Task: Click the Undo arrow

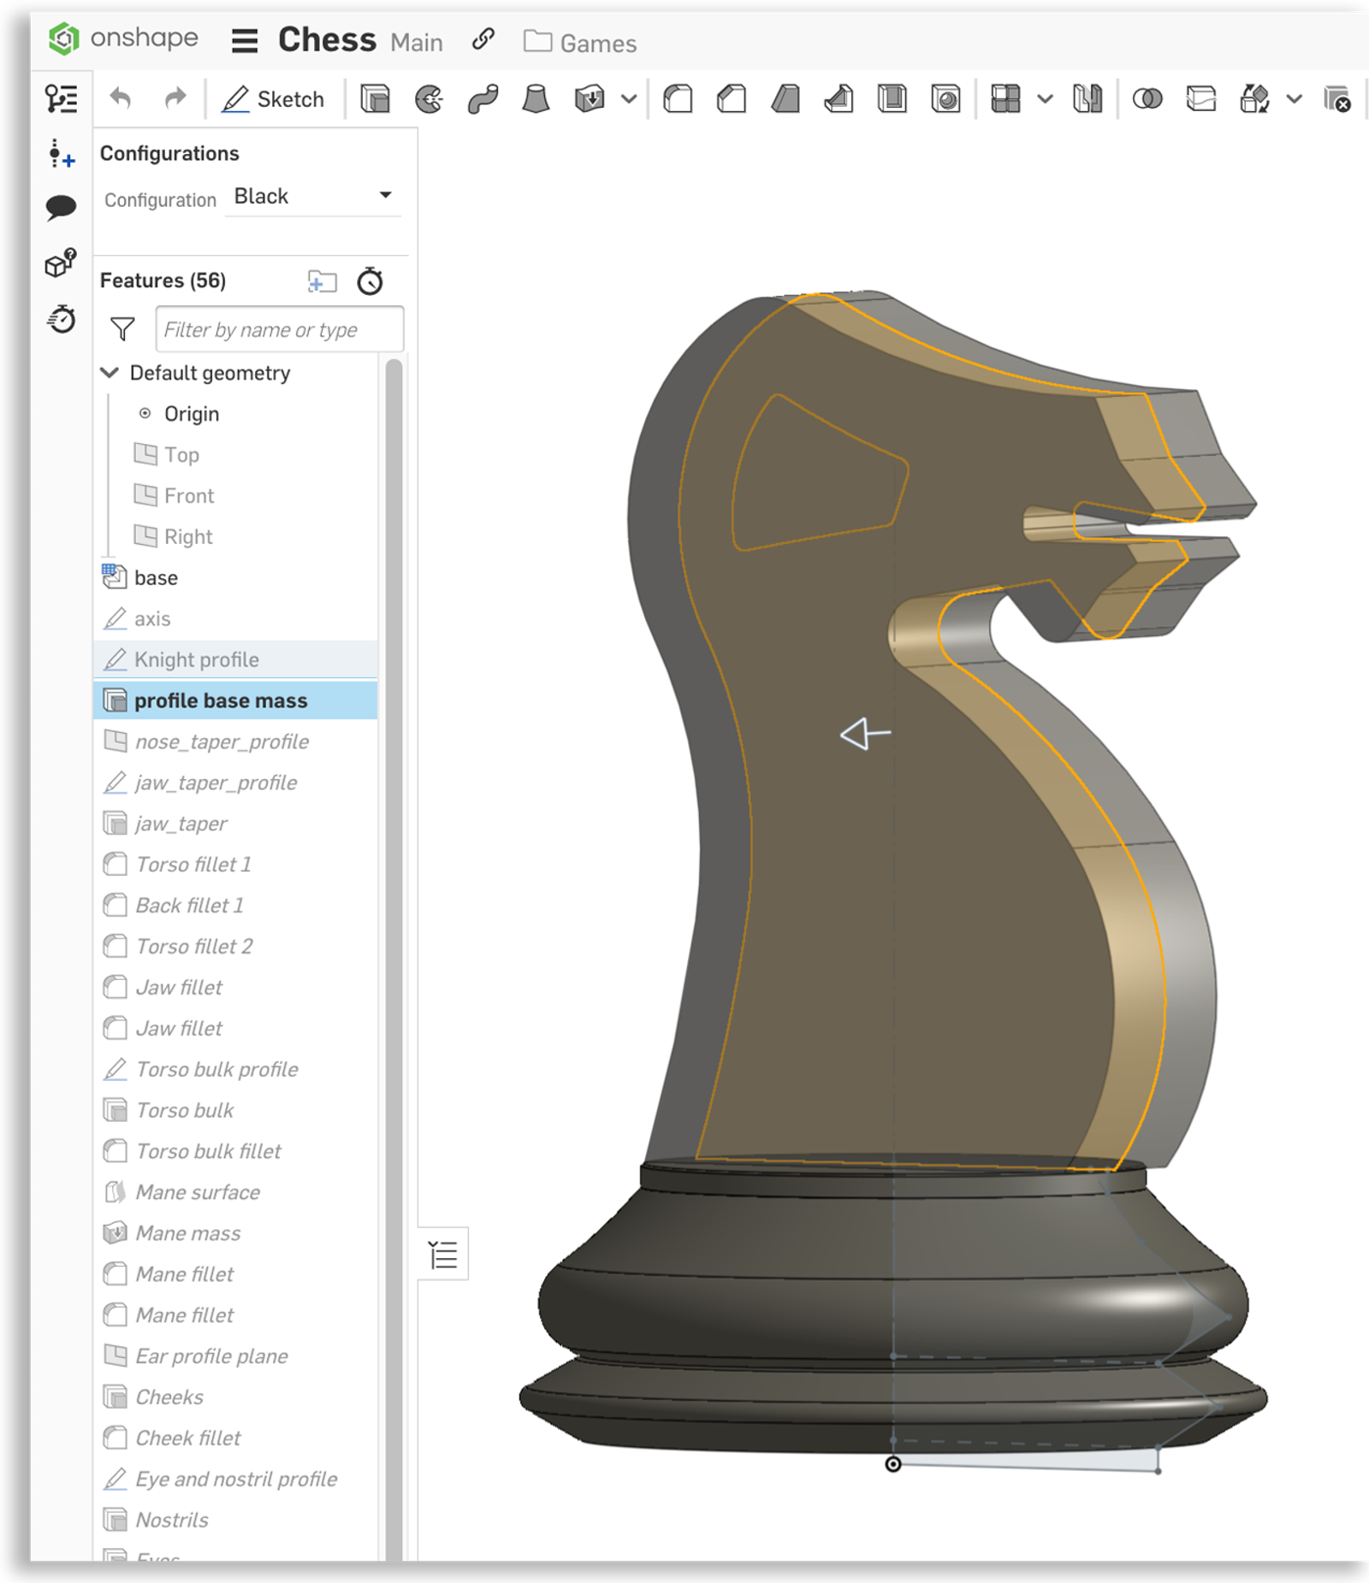Action: tap(120, 98)
